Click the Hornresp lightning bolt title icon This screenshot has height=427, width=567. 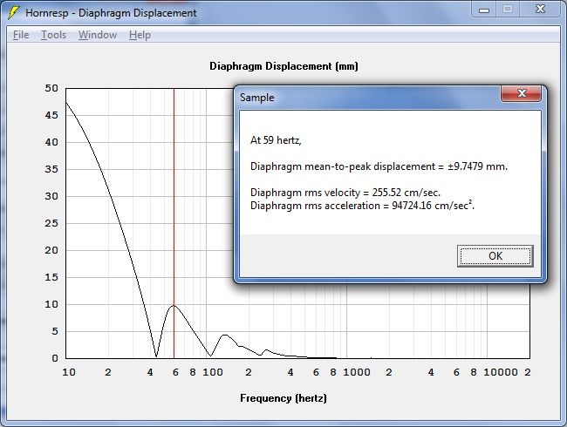tap(13, 13)
